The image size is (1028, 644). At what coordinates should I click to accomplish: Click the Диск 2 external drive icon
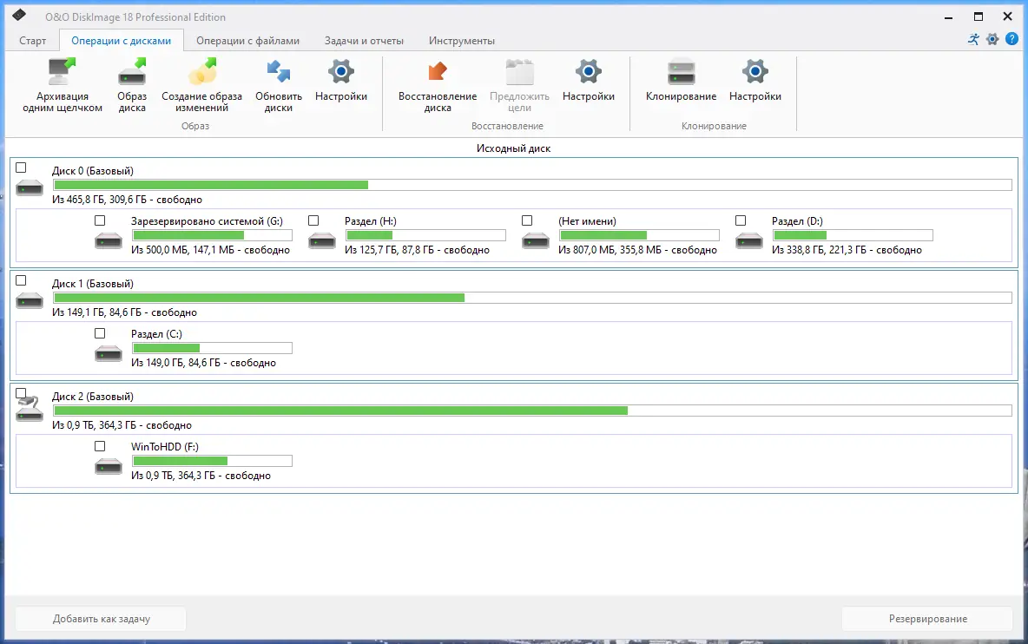[30, 410]
